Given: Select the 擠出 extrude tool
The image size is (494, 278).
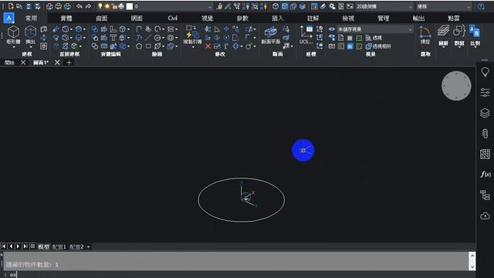Looking at the screenshot, I should pyautogui.click(x=30, y=36).
